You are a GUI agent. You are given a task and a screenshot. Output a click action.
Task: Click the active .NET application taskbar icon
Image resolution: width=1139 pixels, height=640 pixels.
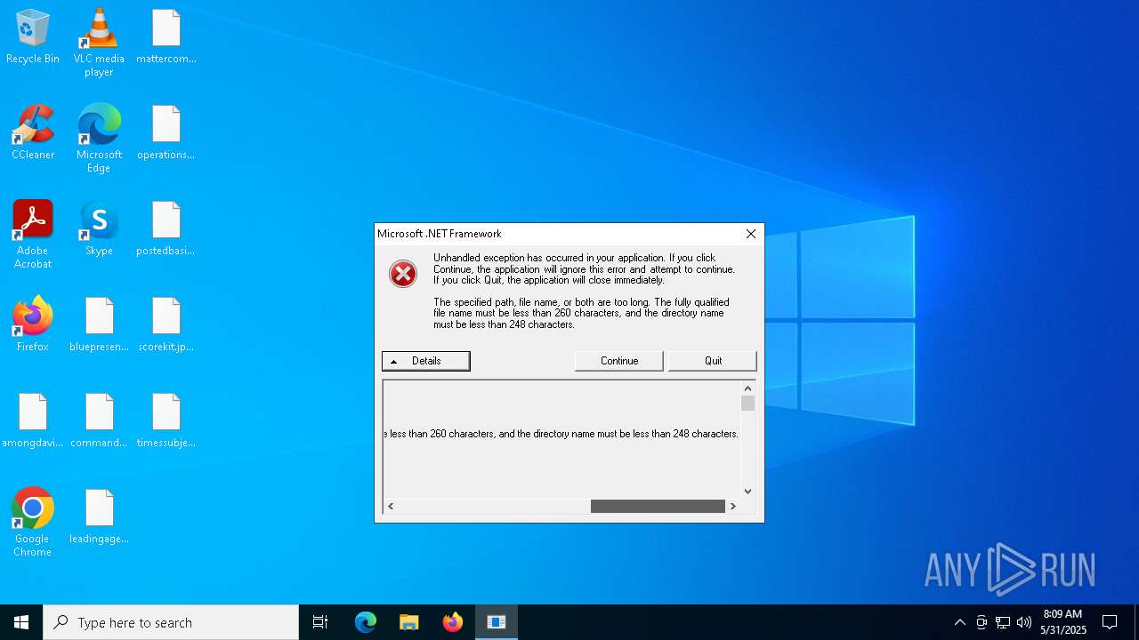tap(497, 622)
